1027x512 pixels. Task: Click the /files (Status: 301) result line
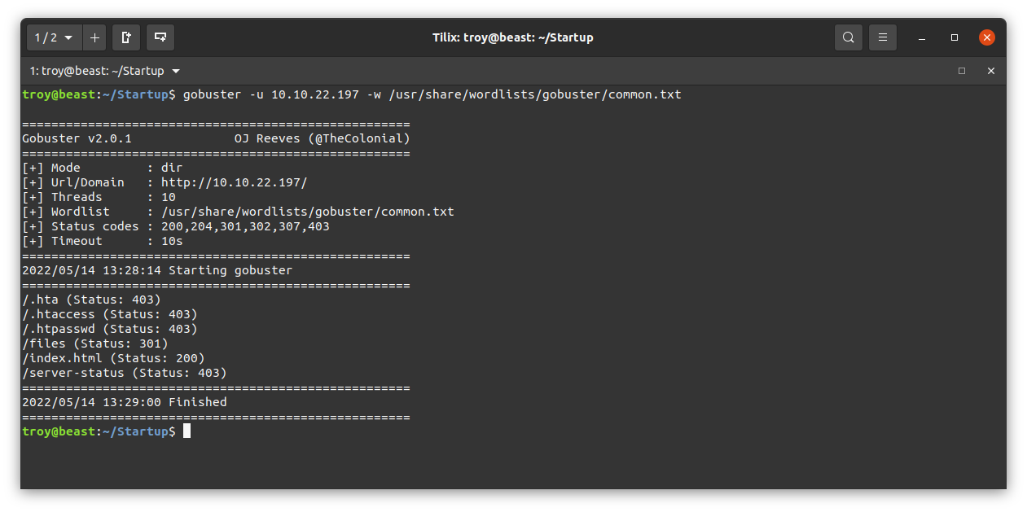coord(95,344)
